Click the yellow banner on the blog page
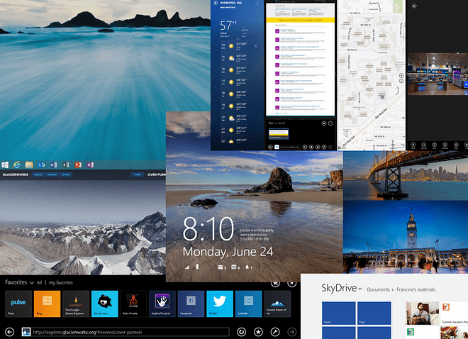Viewport: 468px width, 339px height. pos(300,20)
